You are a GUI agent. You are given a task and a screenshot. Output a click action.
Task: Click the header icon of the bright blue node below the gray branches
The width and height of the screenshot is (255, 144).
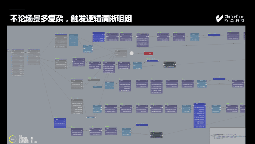[x=55, y=120]
